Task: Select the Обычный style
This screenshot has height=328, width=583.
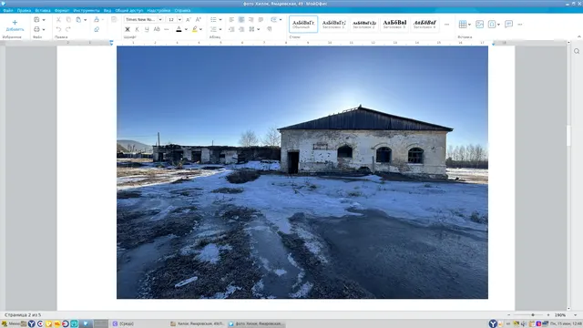Action: (x=303, y=25)
